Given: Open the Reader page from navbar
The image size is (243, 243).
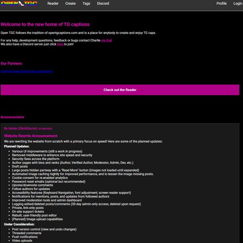Looking at the screenshot, I should tap(53, 4).
